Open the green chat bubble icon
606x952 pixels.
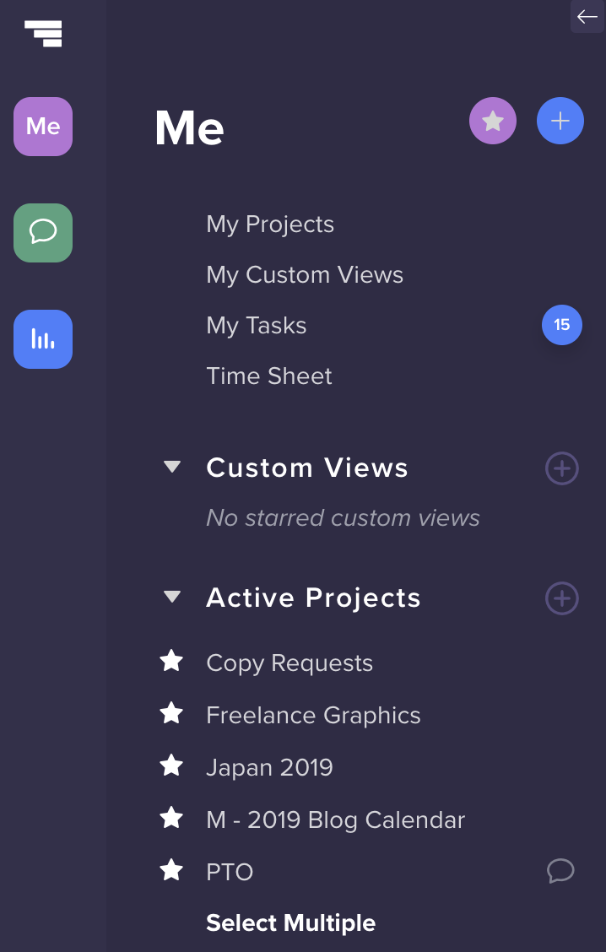43,233
